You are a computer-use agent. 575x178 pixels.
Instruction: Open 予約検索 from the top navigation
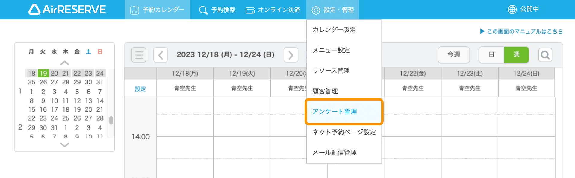(217, 10)
